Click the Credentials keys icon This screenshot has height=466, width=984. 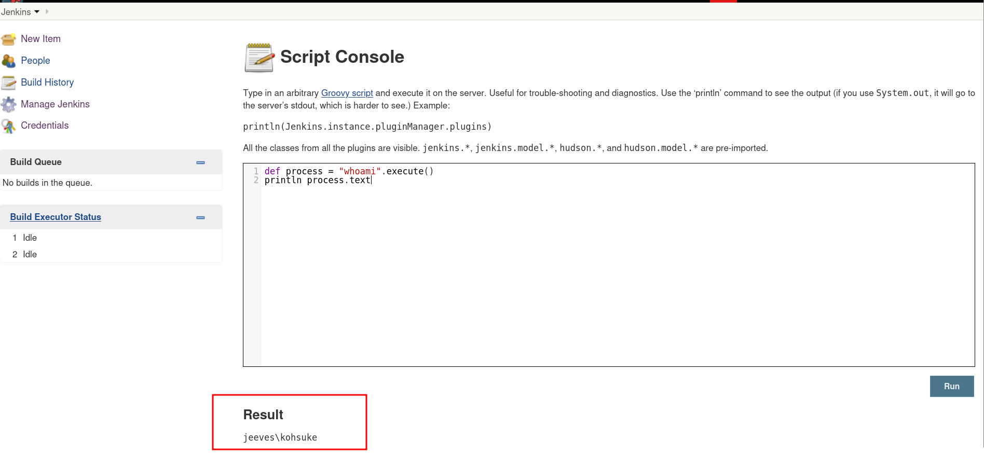tap(8, 126)
